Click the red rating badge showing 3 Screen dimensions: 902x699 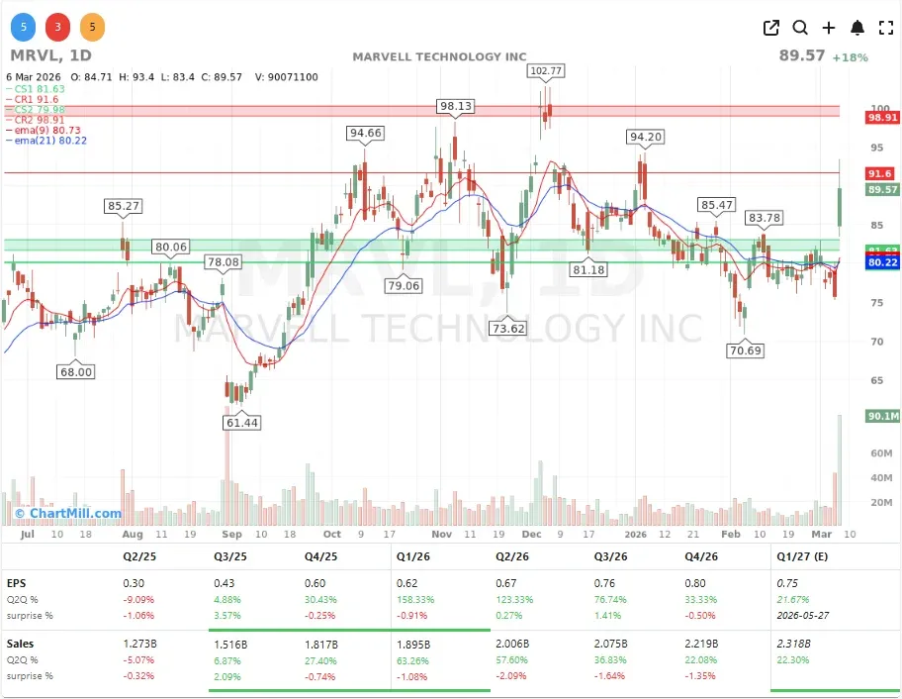[x=57, y=27]
